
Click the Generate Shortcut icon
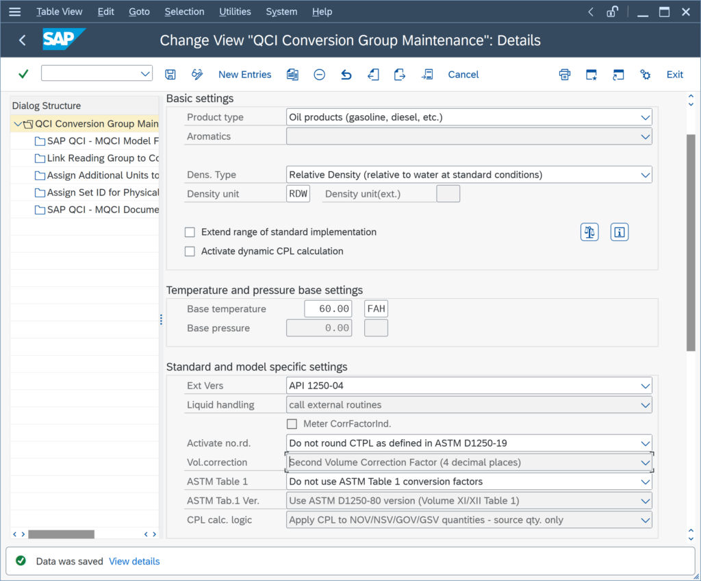click(618, 74)
